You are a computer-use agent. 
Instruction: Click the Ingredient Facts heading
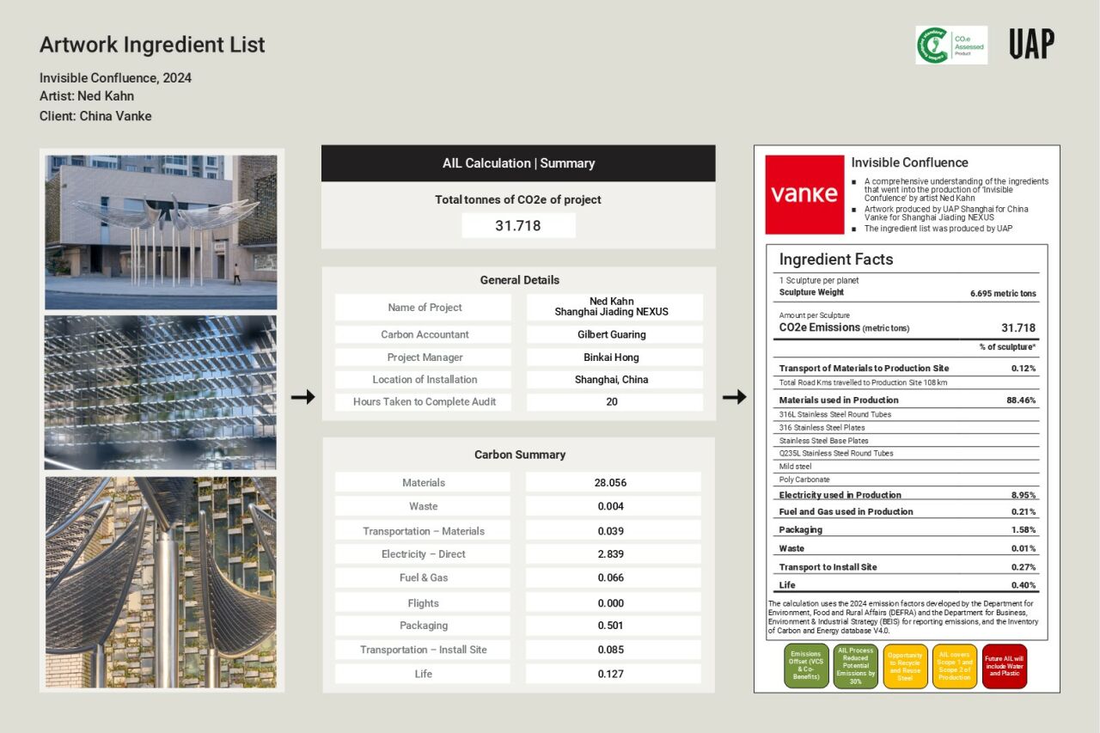(835, 260)
